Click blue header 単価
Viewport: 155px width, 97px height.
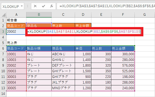[x=83, y=49]
